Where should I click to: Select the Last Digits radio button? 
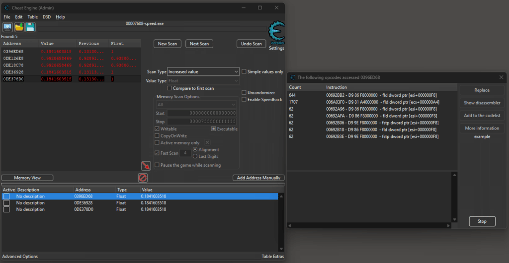tap(195, 156)
